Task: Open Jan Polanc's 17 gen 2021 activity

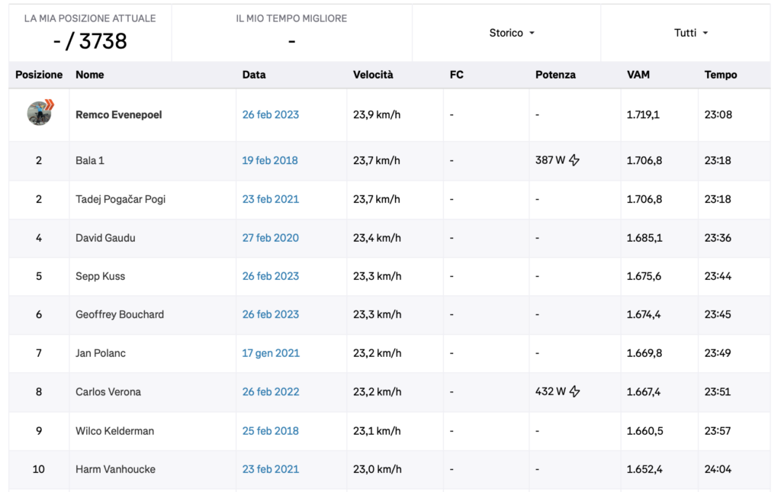Action: (x=271, y=353)
